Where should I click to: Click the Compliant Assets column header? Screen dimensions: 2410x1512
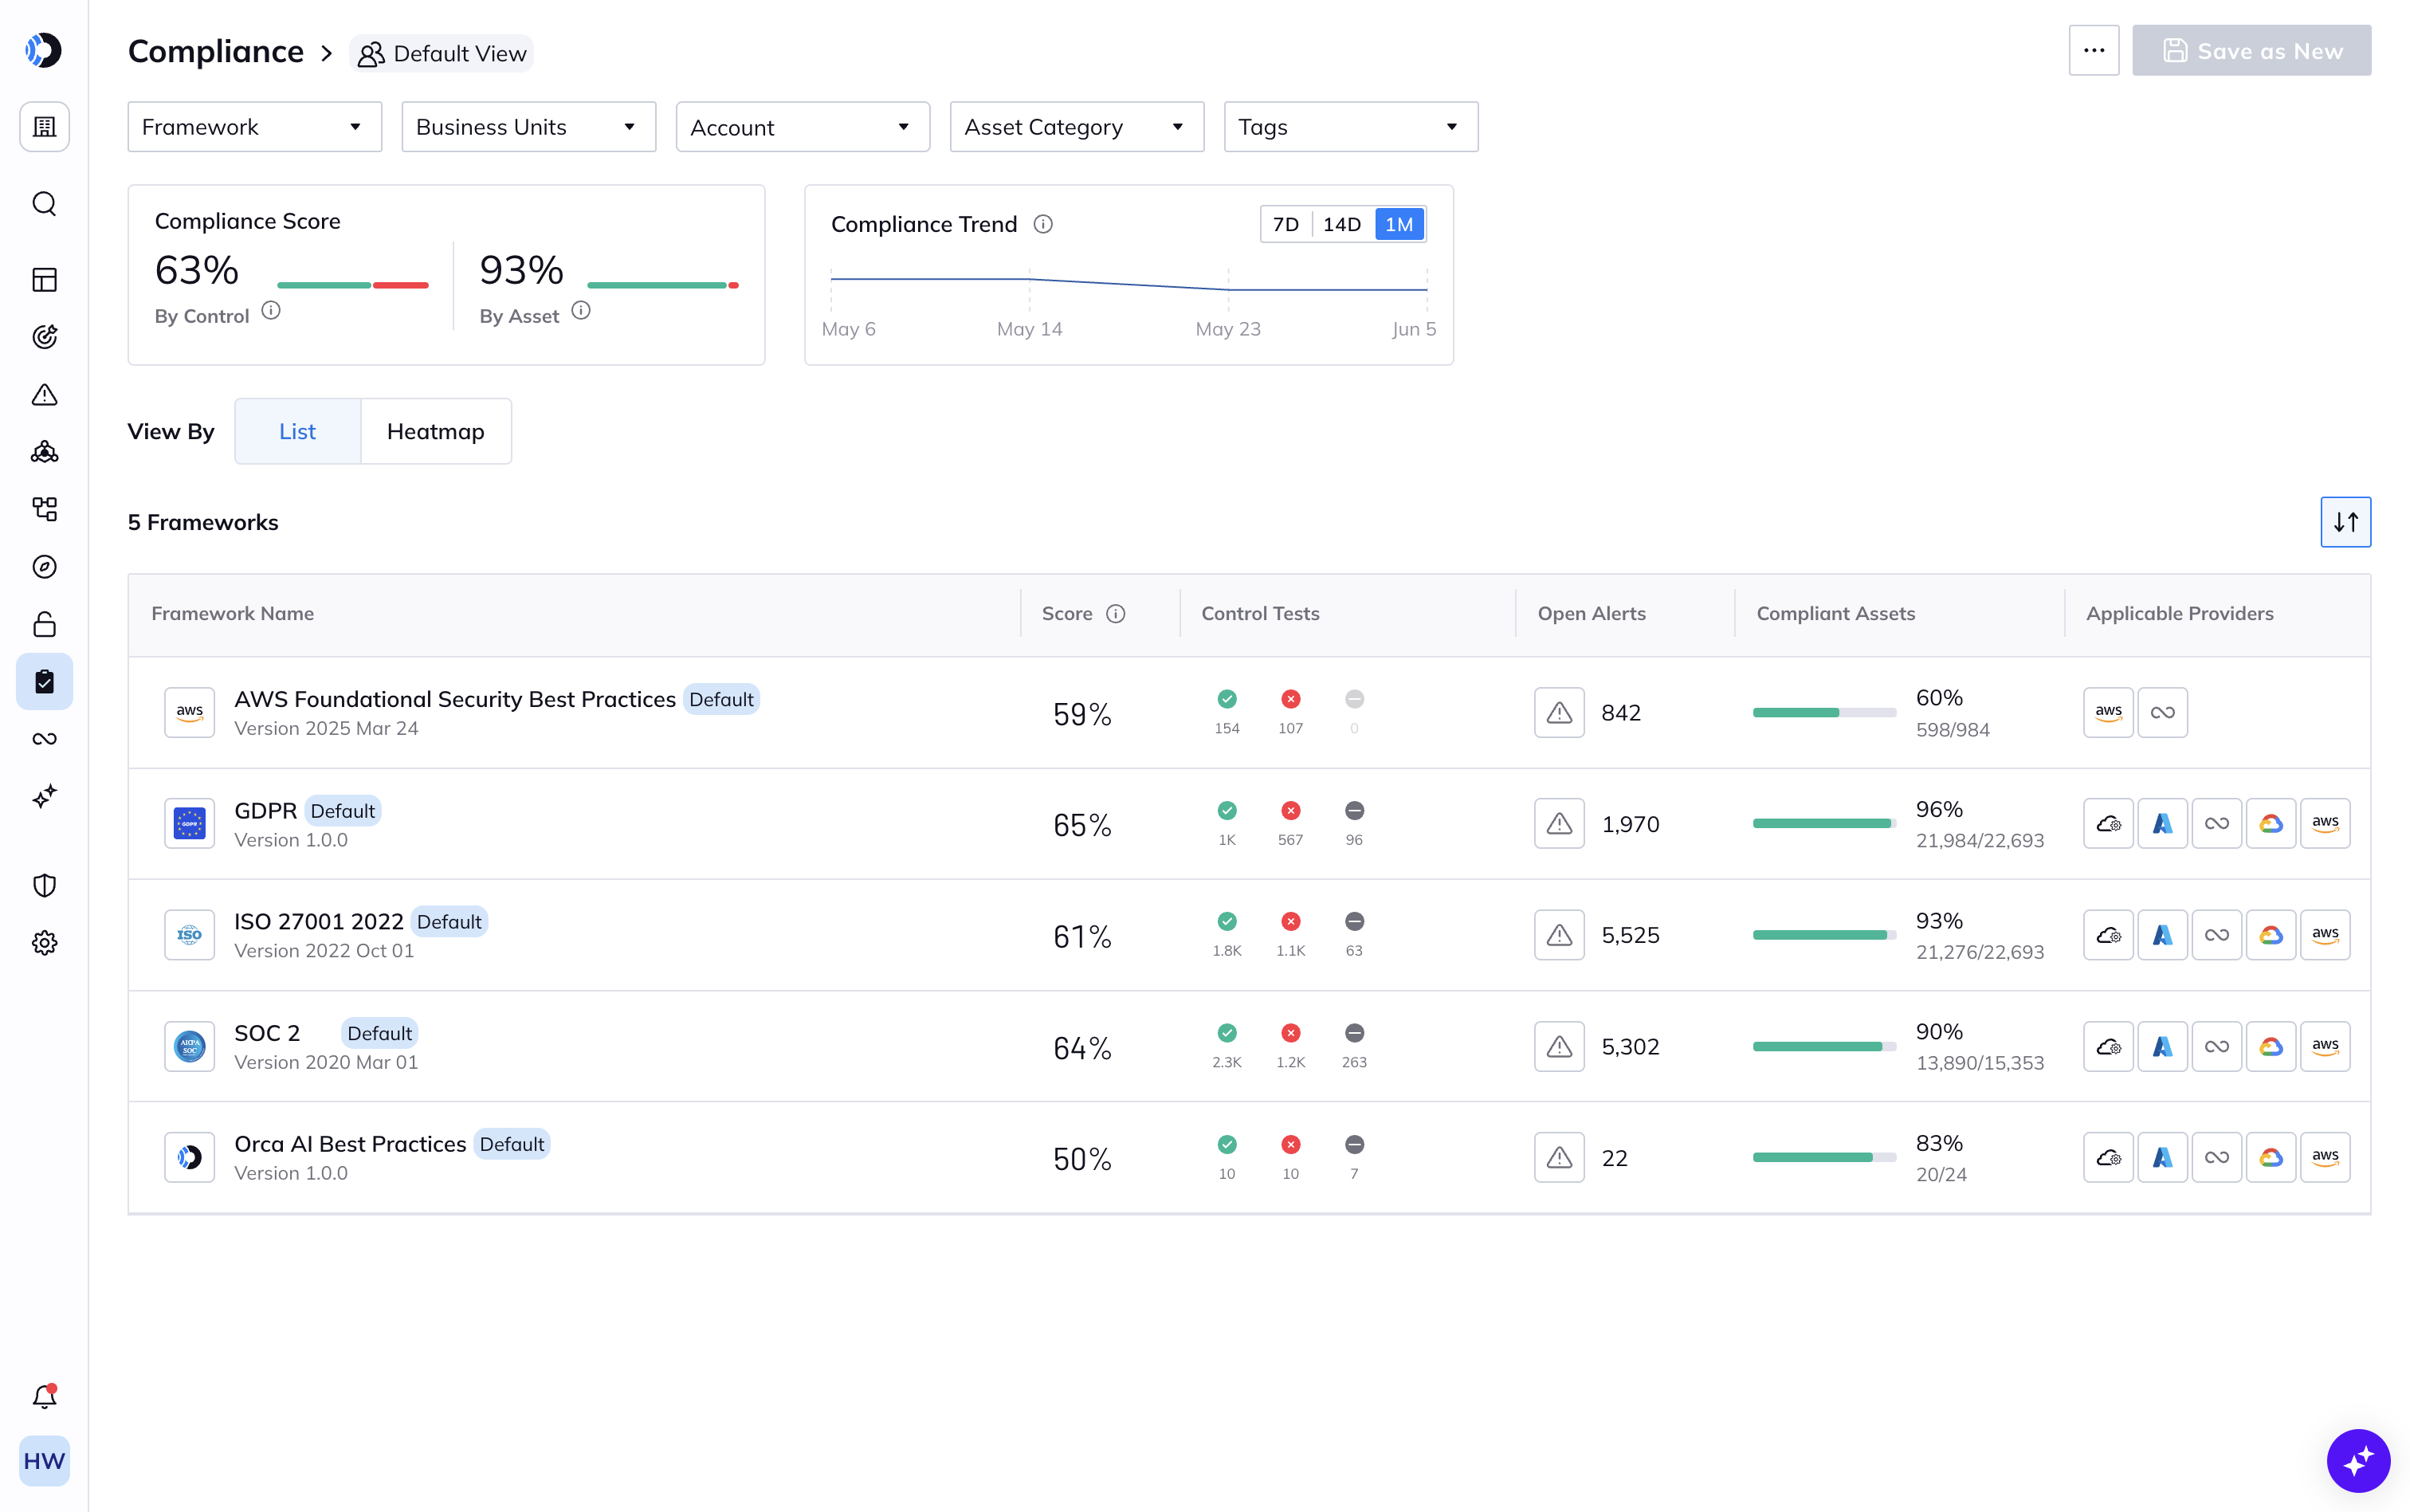1835,614
